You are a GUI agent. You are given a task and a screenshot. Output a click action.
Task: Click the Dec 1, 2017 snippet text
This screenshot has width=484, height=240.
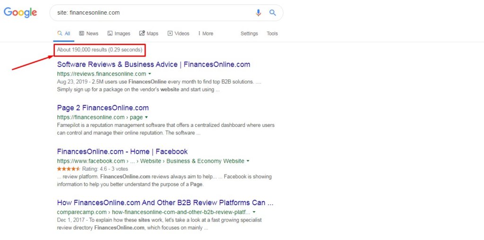(x=159, y=224)
